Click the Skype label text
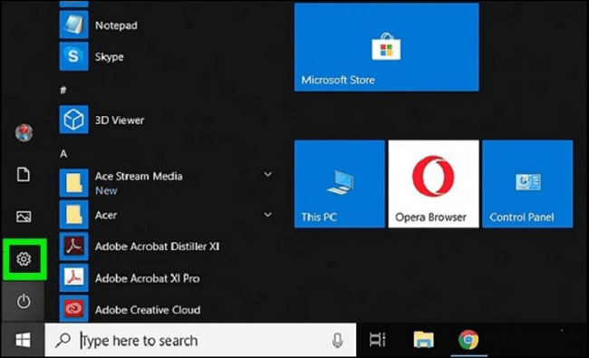 tap(110, 57)
